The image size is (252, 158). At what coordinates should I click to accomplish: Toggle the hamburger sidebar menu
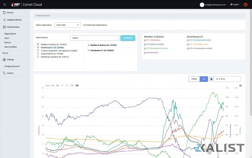(4, 4)
